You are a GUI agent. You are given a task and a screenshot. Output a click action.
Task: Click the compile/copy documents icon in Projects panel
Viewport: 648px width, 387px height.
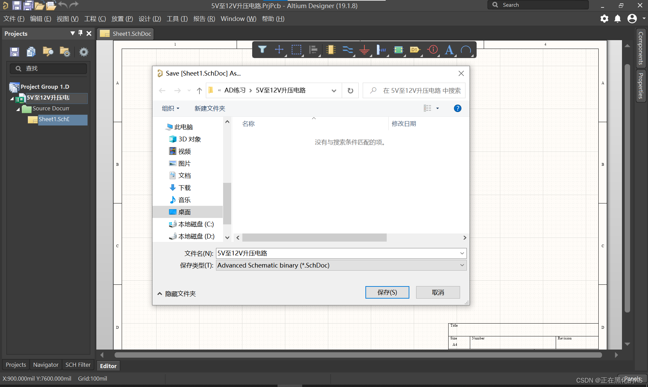coord(31,52)
